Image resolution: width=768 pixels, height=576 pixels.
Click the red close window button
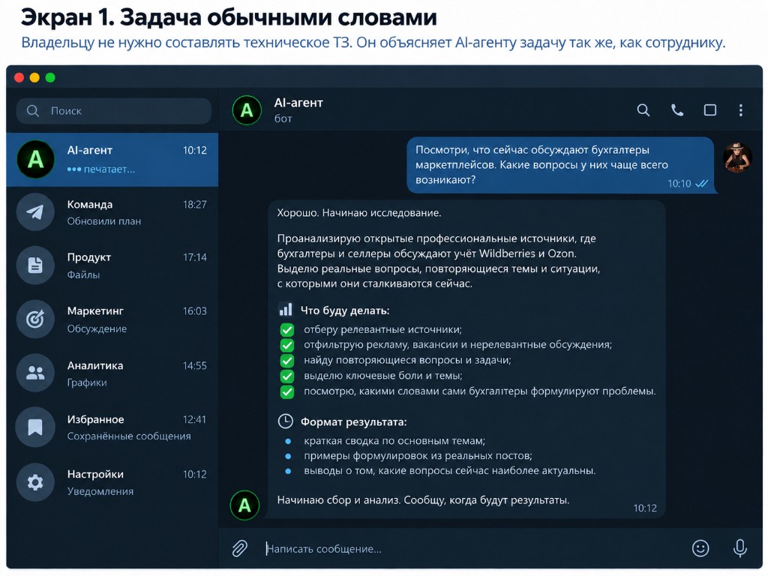pos(19,77)
